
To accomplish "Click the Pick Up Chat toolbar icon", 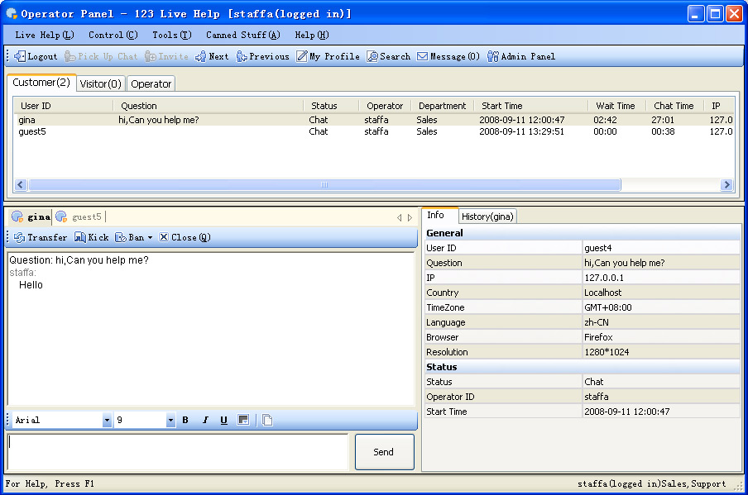I will [101, 56].
